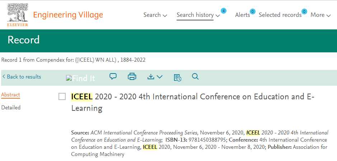Screen dimensions: 337x161
Task: Click the print record icon
Action: 132,76
